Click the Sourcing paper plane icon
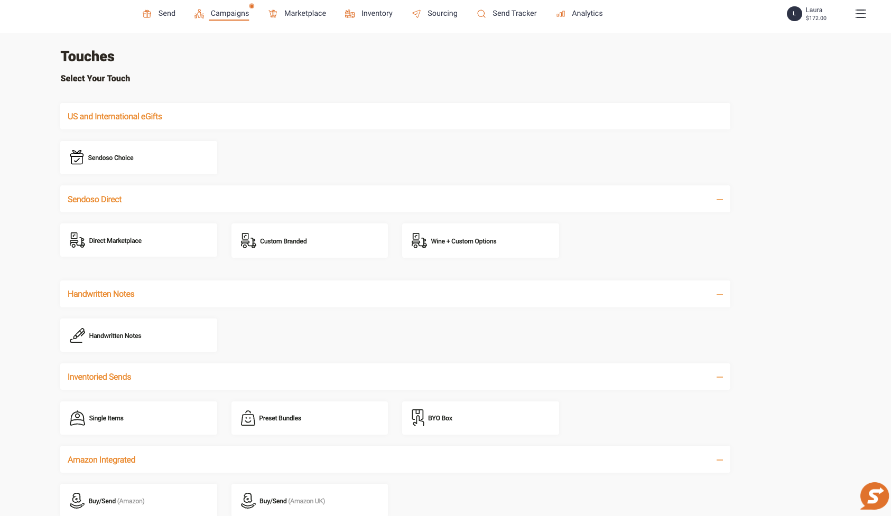 pos(416,14)
